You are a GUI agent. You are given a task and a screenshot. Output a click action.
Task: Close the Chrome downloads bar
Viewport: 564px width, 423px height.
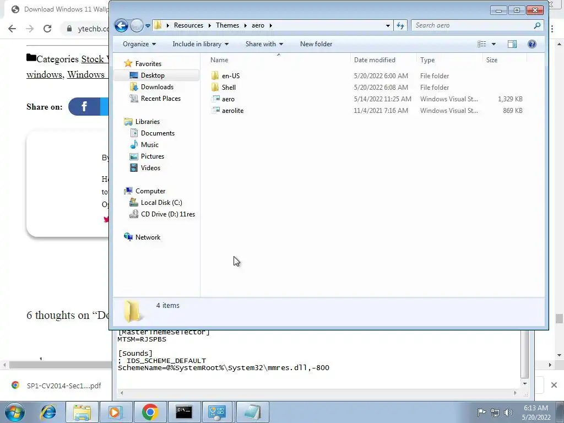click(x=554, y=385)
